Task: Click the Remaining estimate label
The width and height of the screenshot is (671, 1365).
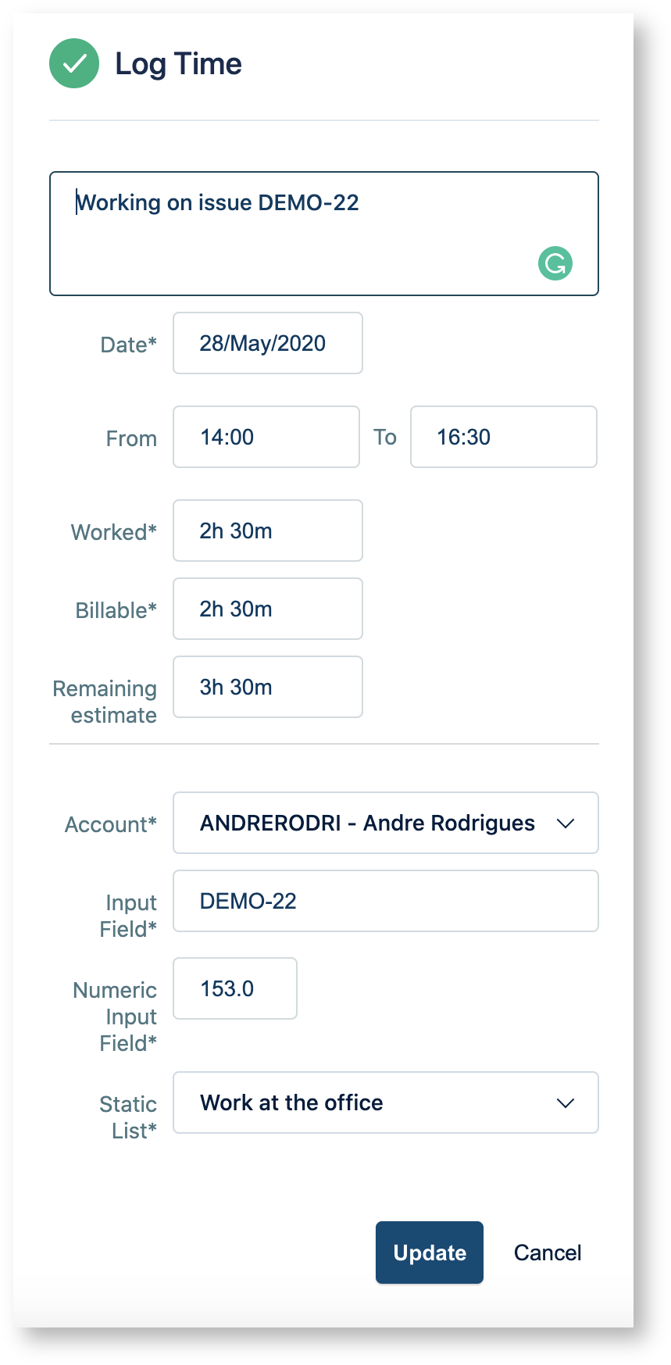Action: click(x=105, y=702)
